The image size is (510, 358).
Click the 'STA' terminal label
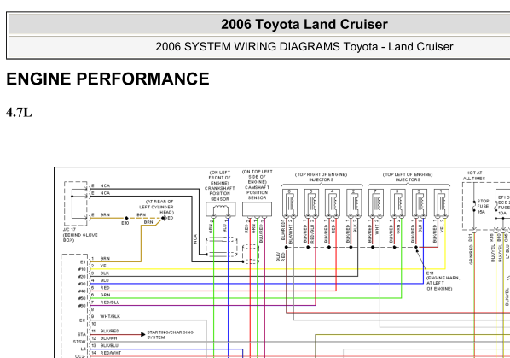tap(82, 335)
